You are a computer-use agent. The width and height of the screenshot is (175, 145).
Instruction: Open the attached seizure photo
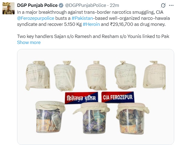(96, 97)
